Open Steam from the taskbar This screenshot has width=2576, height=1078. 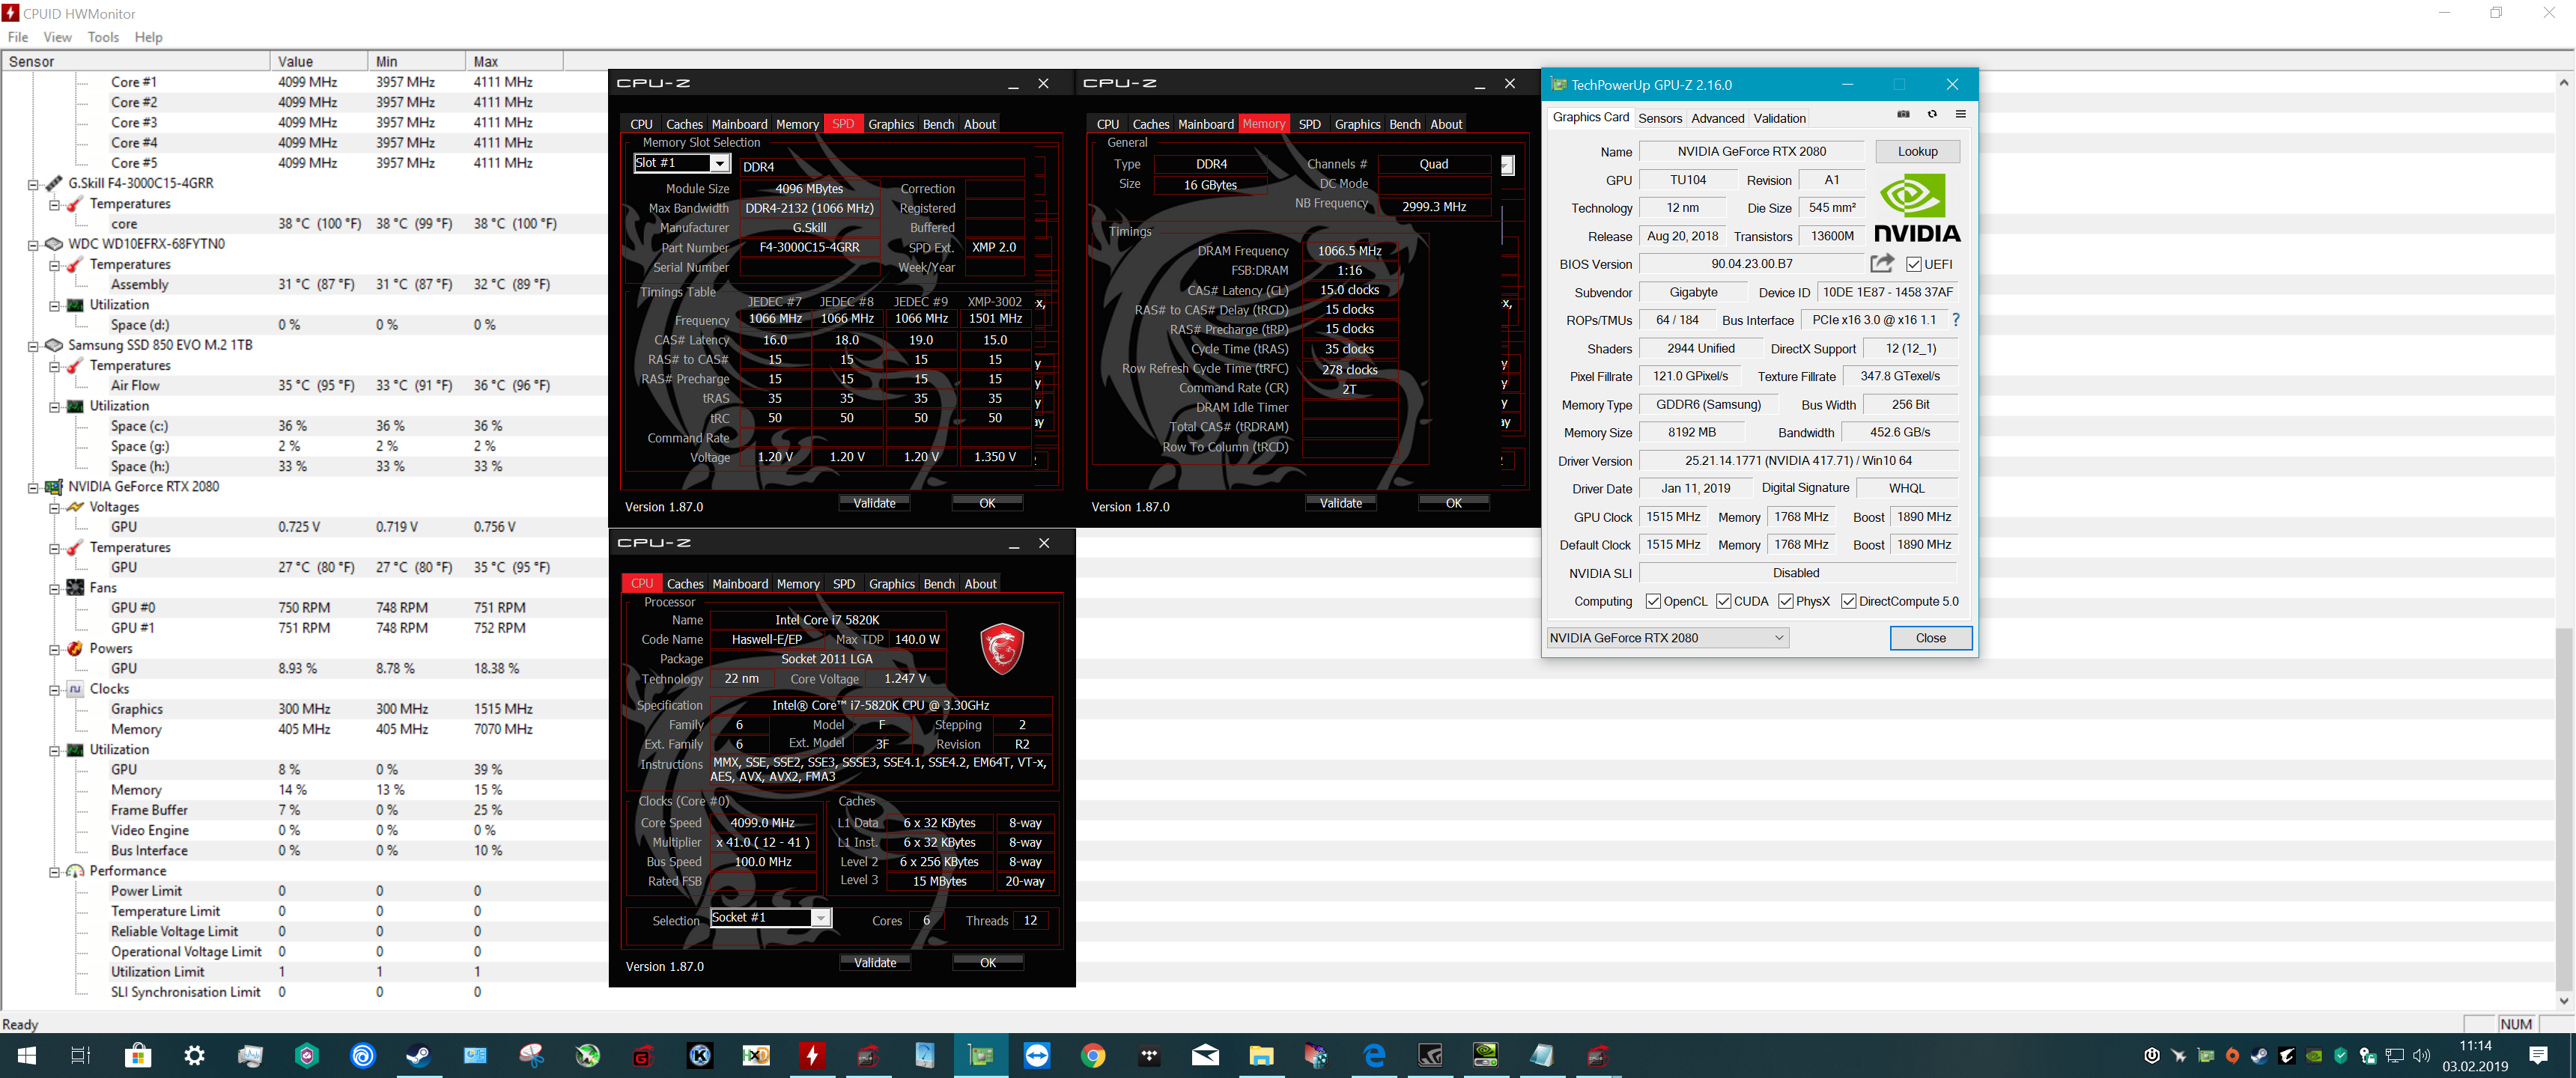(x=418, y=1056)
